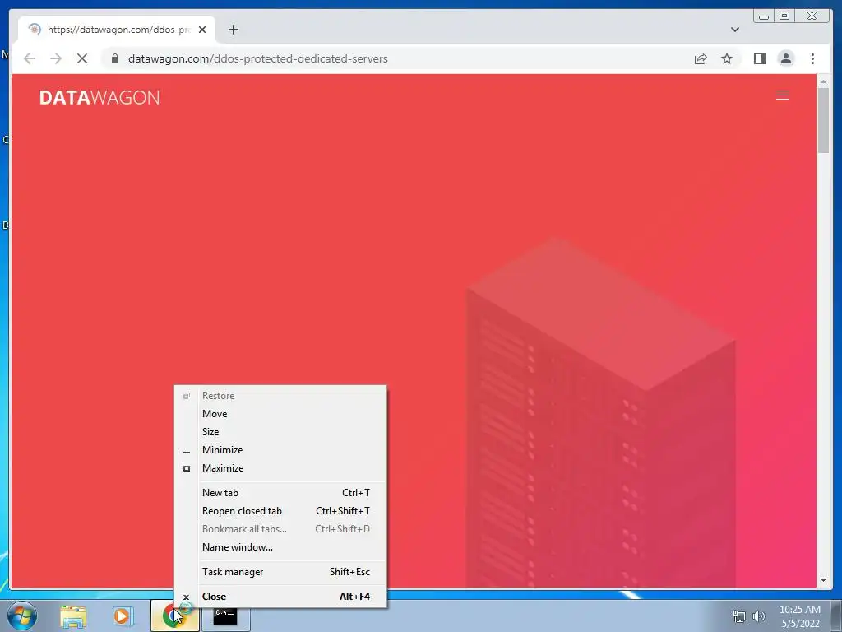Click the volume speaker tray icon
The image size is (842, 632).
(759, 616)
